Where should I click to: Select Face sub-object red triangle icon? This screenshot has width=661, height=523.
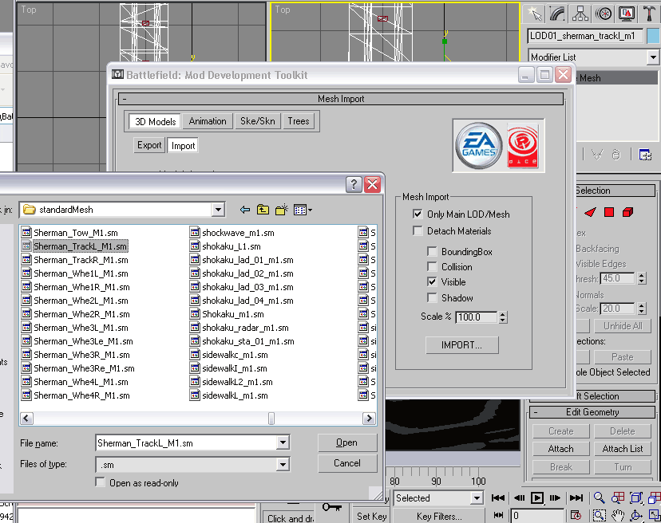click(x=590, y=212)
